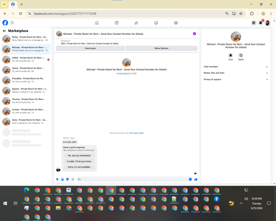
Task: Expand the Privacy & support section
Action: coord(236,80)
